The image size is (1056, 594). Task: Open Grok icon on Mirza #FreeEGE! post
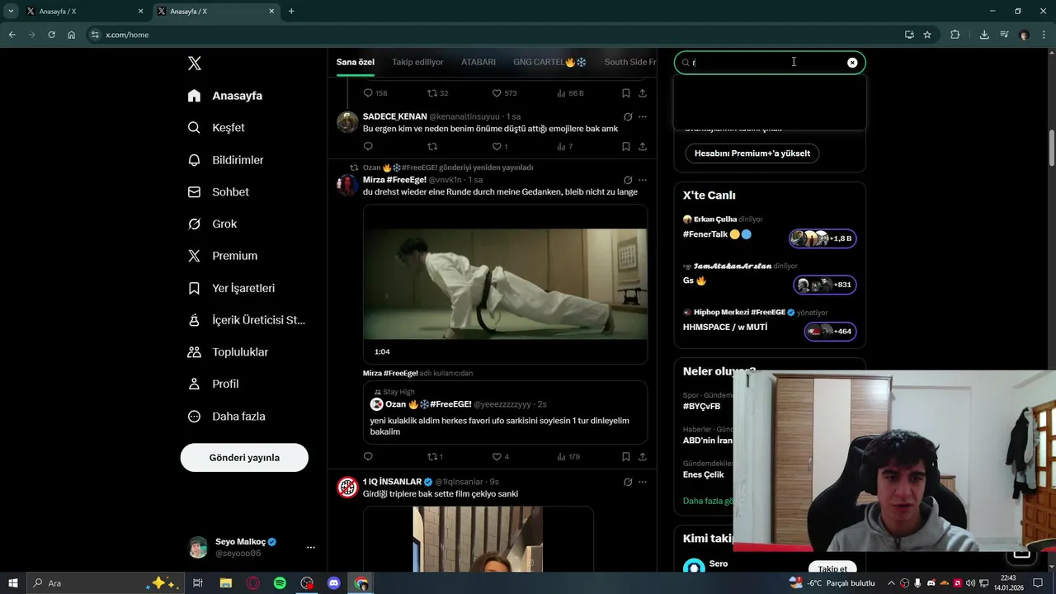(x=628, y=180)
